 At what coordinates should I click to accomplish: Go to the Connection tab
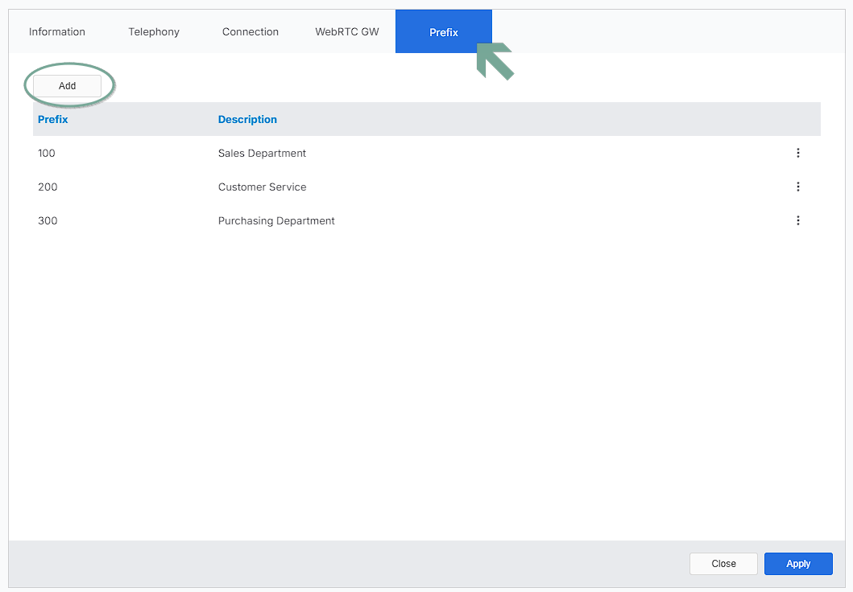click(251, 32)
